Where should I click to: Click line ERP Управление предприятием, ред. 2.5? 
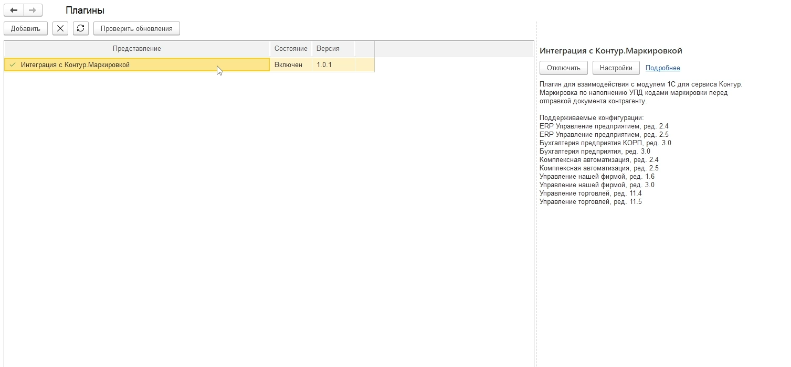pos(604,135)
